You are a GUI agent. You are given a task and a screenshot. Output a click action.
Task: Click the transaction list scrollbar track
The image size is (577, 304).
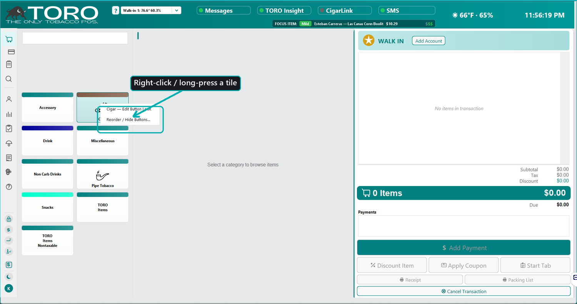point(564,108)
